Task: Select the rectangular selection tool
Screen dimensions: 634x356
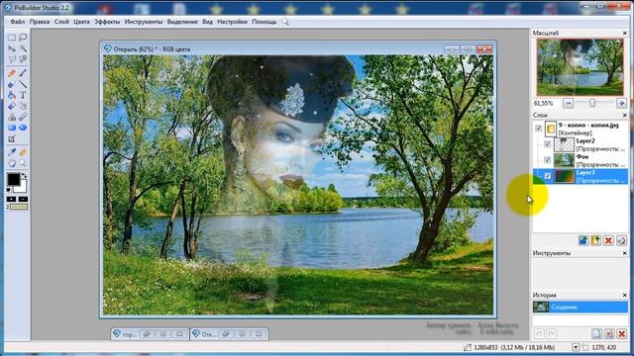Action: point(12,38)
